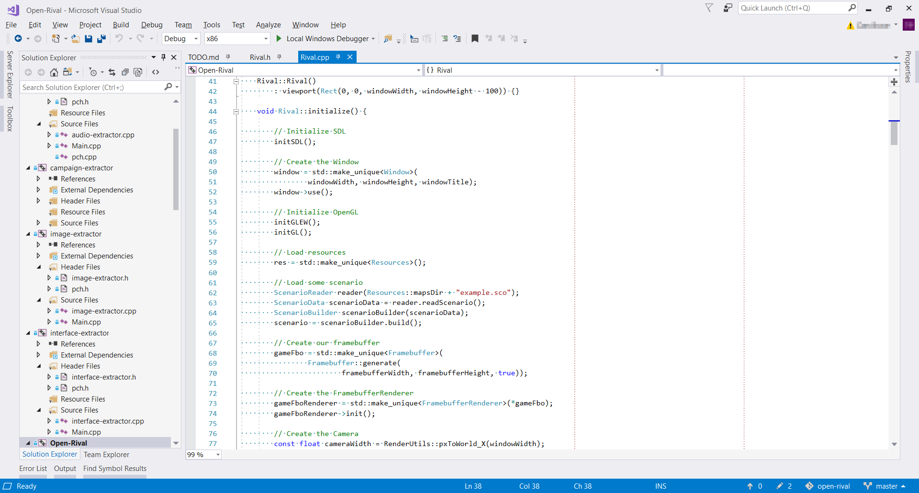Viewport: 919px width, 493px height.
Task: Click the Send Feedback person icon
Action: (x=728, y=8)
